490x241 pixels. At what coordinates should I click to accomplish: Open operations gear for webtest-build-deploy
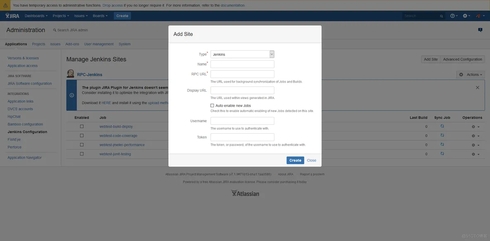476,127
